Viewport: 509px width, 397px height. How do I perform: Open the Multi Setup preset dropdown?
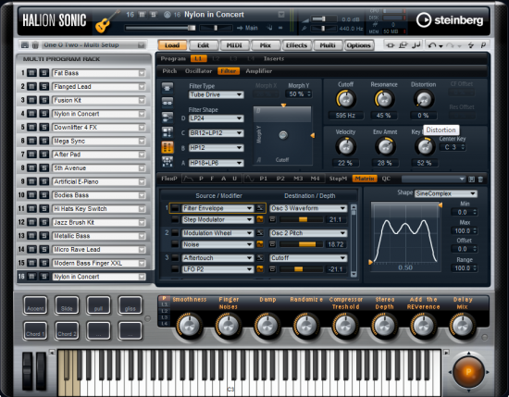142,45
